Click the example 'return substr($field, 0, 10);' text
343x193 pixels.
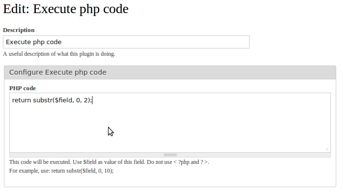click(82, 171)
